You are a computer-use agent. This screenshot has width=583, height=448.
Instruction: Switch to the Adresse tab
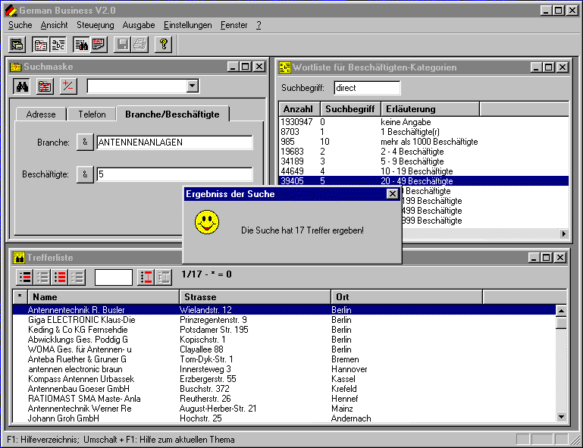point(41,114)
